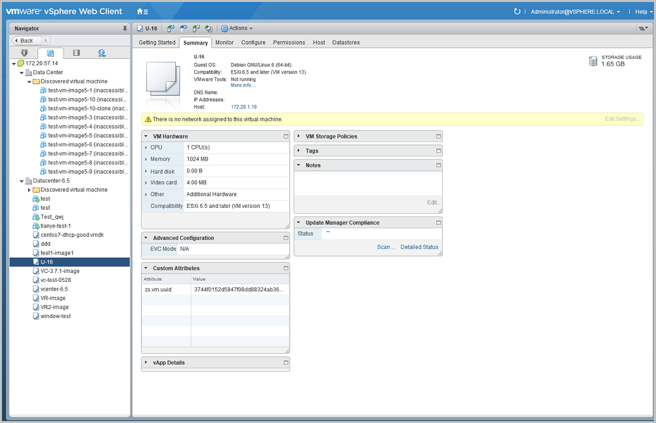
Task: Click the host link 172.20.1.10
Action: click(243, 107)
